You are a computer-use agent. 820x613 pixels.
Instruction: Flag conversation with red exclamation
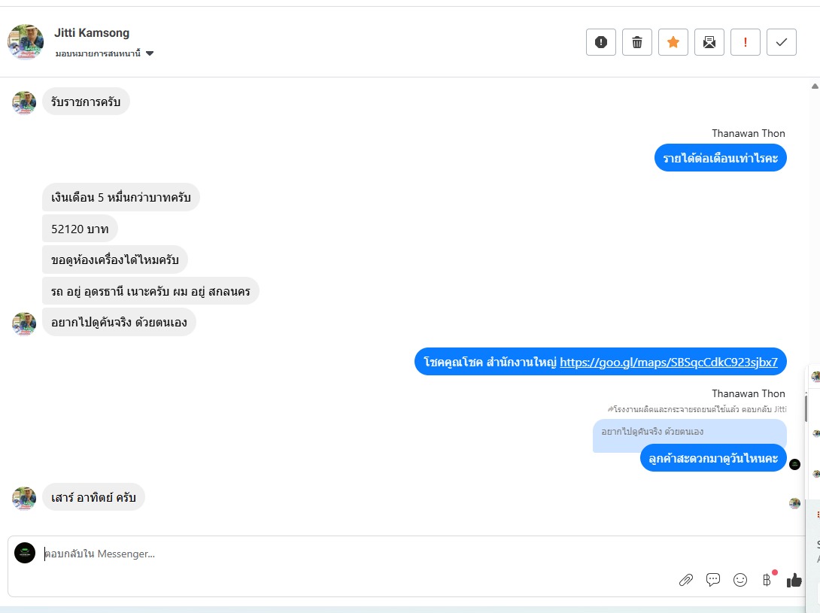(746, 42)
